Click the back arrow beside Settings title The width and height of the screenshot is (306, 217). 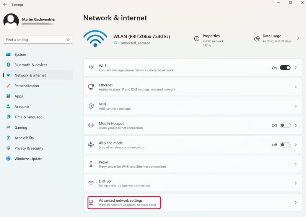pyautogui.click(x=5, y=5)
